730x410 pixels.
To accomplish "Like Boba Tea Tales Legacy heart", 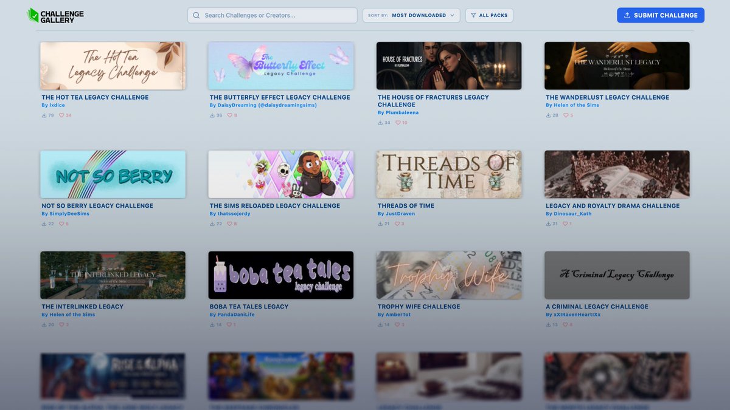I will (229, 325).
